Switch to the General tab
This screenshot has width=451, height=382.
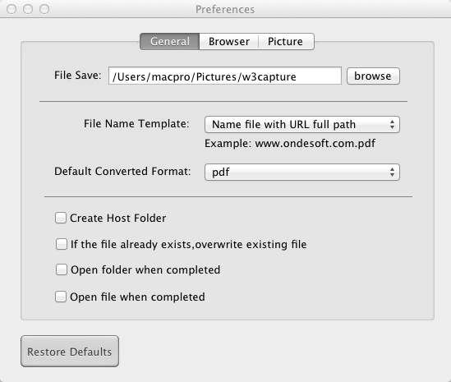(x=170, y=41)
